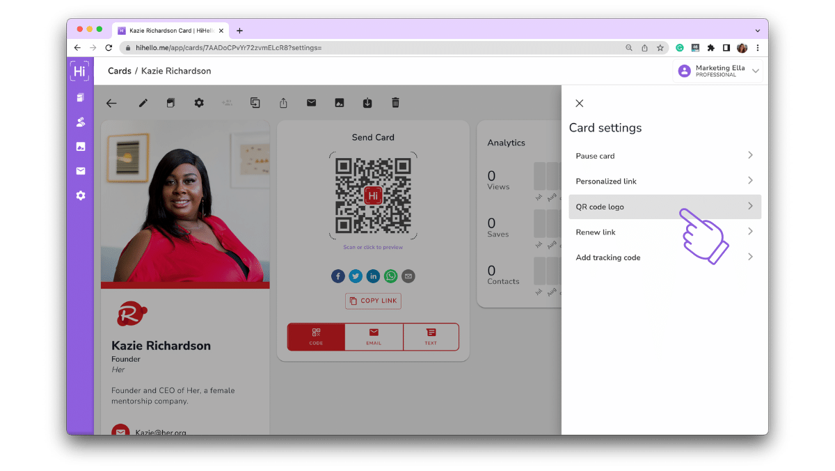Switch to the EMAIL tab in Send Card
This screenshot has height=471, width=835.
[373, 337]
